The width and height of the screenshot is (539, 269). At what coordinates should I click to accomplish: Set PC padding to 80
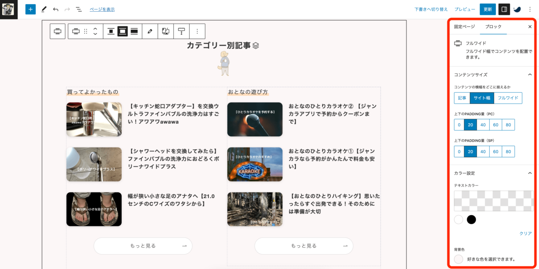pyautogui.click(x=508, y=125)
